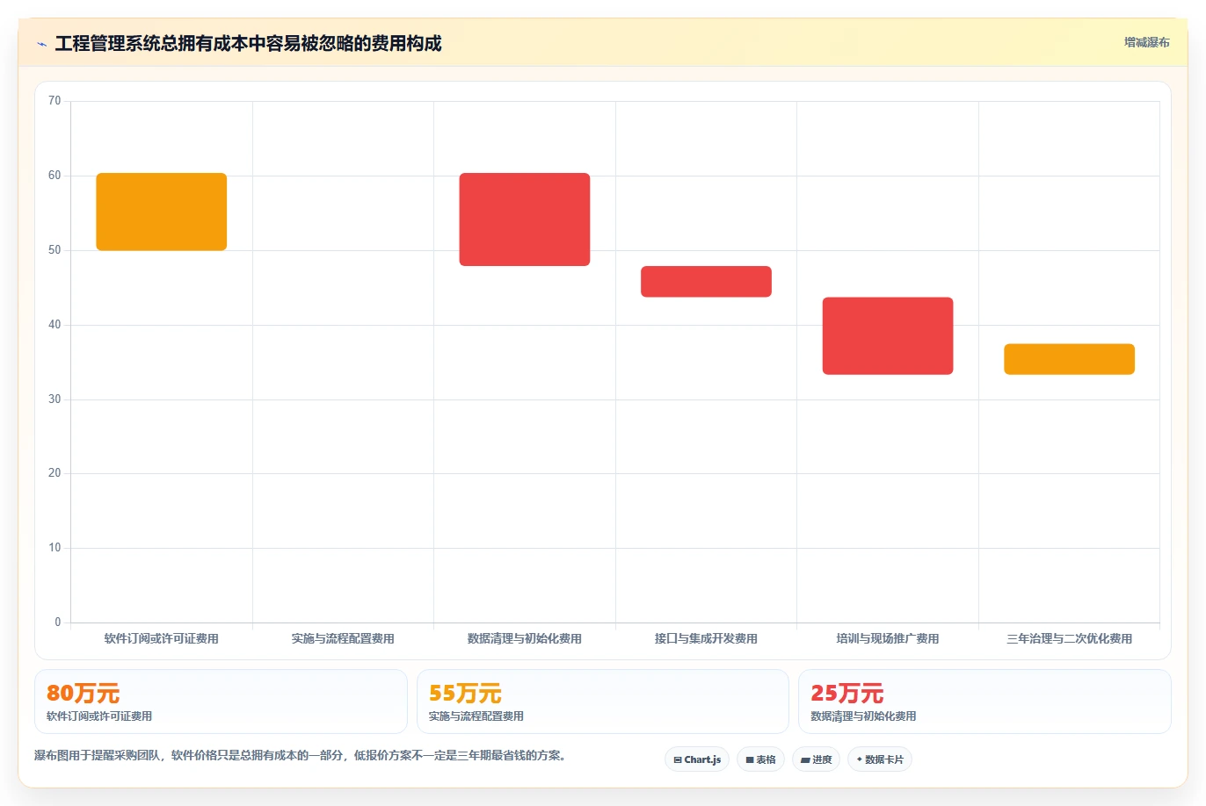Click the 增减瀑布 label in header
Viewport: 1206px width, 806px height.
tap(1146, 42)
